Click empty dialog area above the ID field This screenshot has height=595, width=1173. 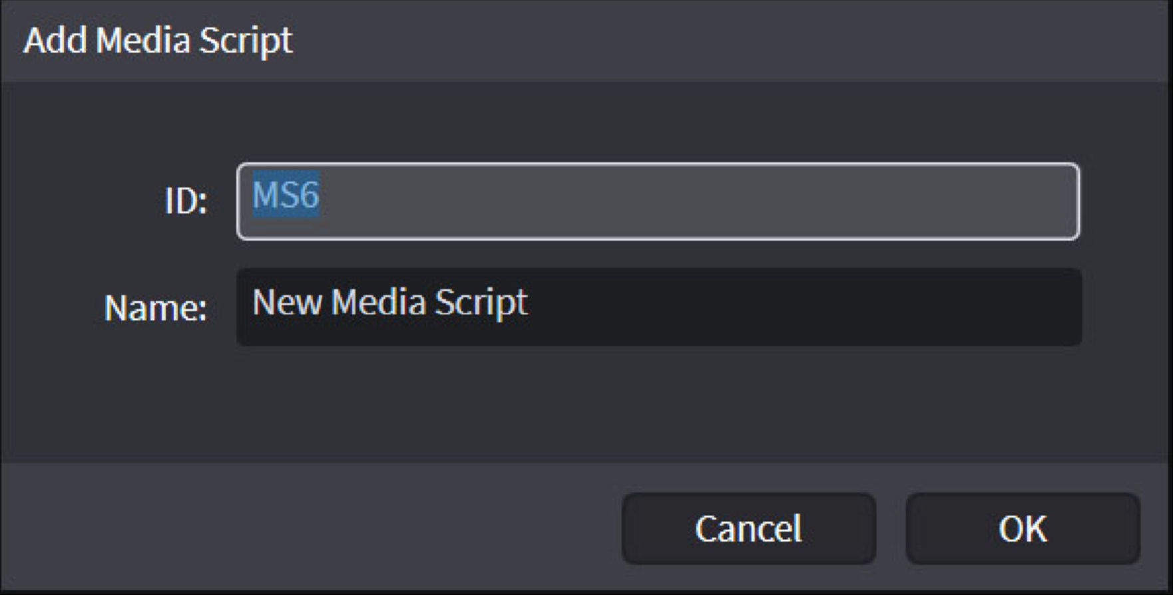(586, 123)
